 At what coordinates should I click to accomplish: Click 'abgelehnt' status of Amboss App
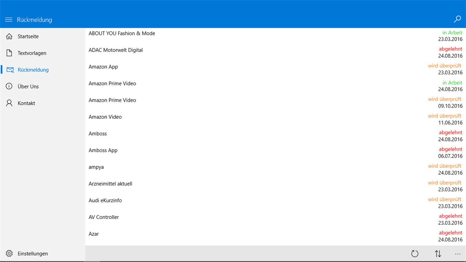tap(451, 149)
